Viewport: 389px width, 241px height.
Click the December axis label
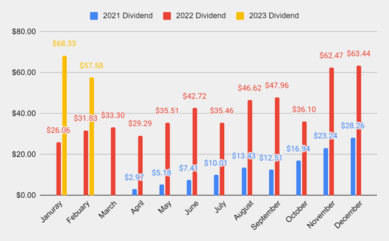348,215
